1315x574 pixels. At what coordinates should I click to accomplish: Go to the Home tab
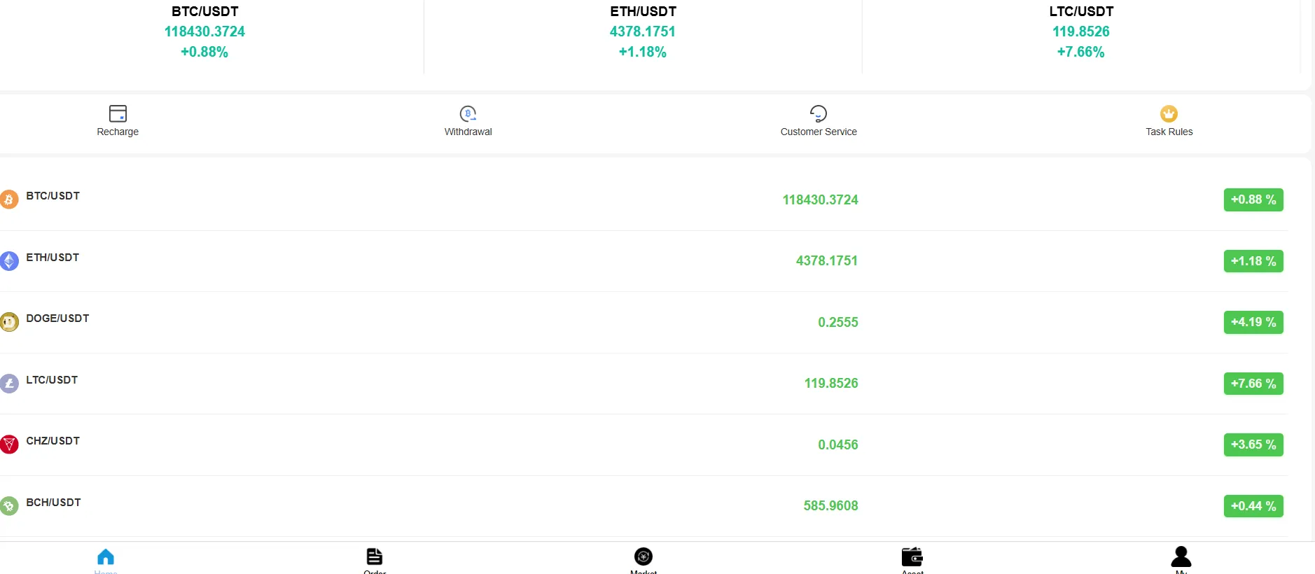click(x=106, y=558)
